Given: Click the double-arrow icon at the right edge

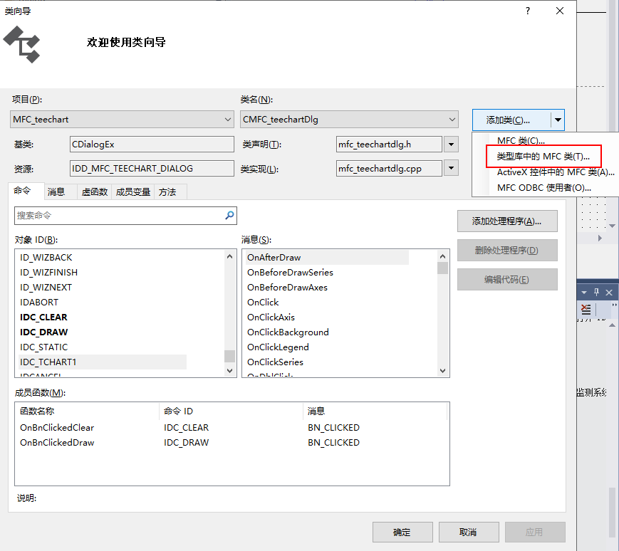Looking at the screenshot, I should (613, 305).
